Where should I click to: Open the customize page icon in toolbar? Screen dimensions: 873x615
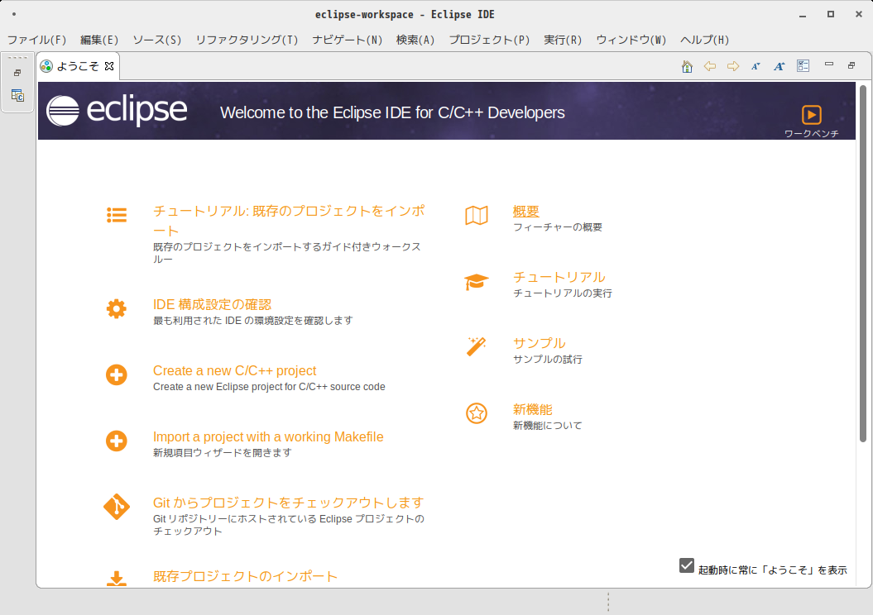[x=803, y=66]
